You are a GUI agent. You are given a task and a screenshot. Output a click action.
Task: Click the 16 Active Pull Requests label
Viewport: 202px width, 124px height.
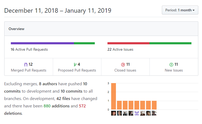point(29,49)
